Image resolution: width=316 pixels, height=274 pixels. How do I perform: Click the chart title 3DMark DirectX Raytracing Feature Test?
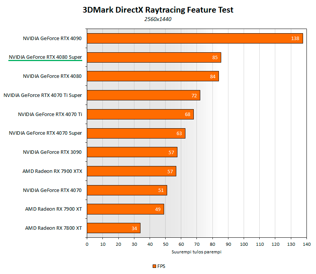click(x=158, y=10)
